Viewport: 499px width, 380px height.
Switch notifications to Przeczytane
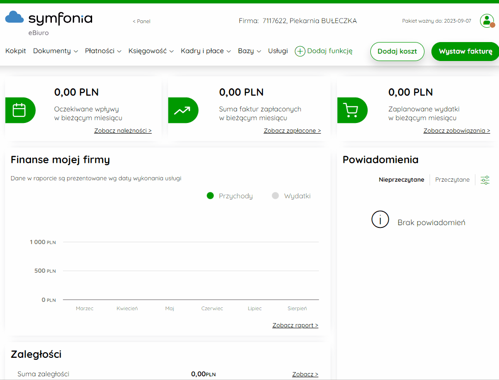click(452, 179)
